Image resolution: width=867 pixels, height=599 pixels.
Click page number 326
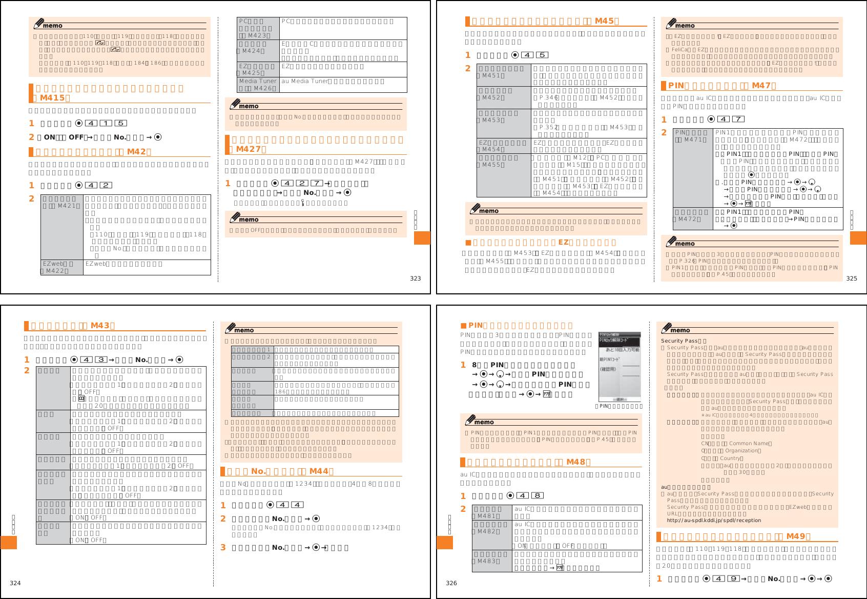coord(451,583)
